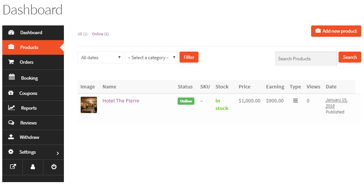Click the Withdraw upload icon
Image resolution: width=364 pixels, height=184 pixels.
tap(11, 137)
